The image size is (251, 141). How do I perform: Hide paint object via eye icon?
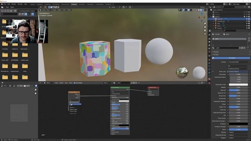pos(247,26)
